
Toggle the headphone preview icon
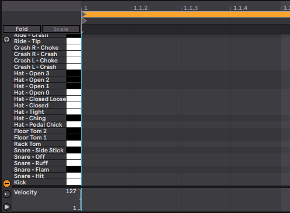click(x=7, y=40)
